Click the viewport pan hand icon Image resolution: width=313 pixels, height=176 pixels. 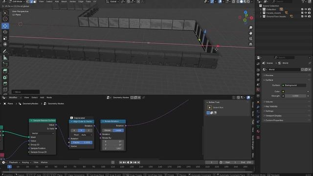point(251,33)
